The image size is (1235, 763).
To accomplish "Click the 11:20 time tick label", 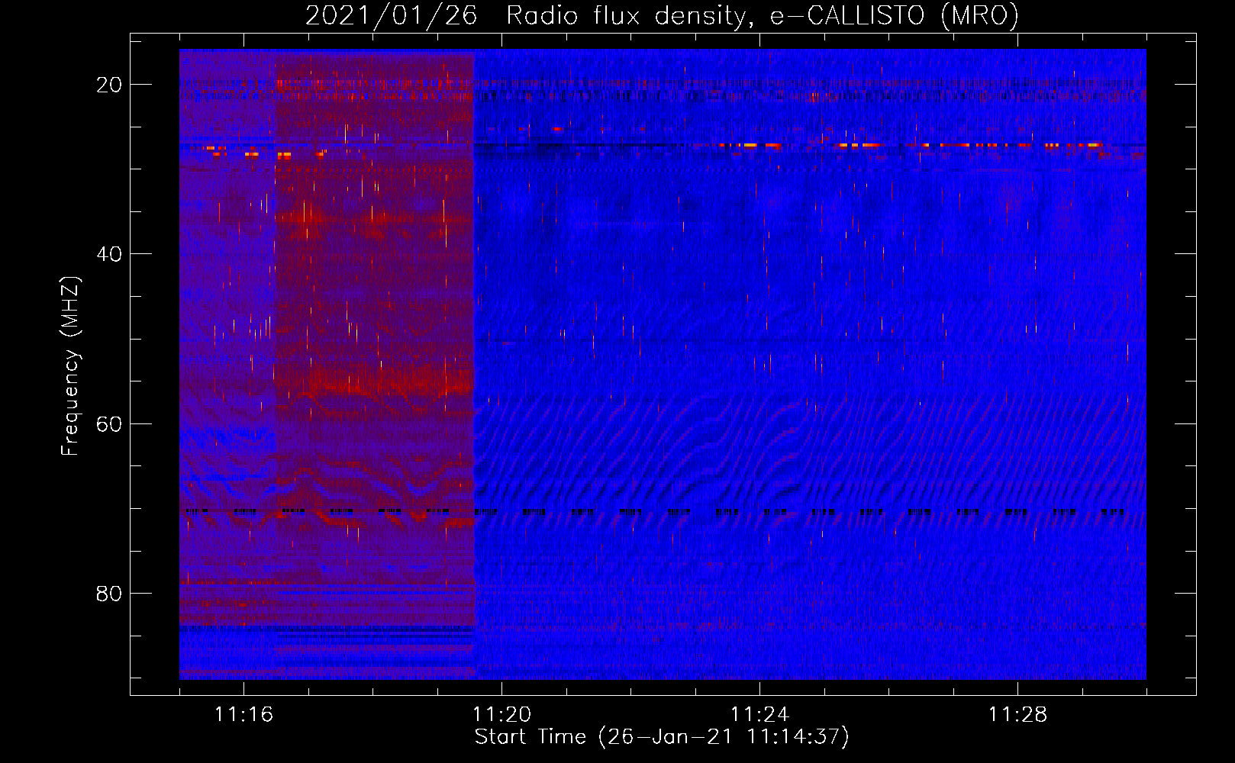I will 501,714.
